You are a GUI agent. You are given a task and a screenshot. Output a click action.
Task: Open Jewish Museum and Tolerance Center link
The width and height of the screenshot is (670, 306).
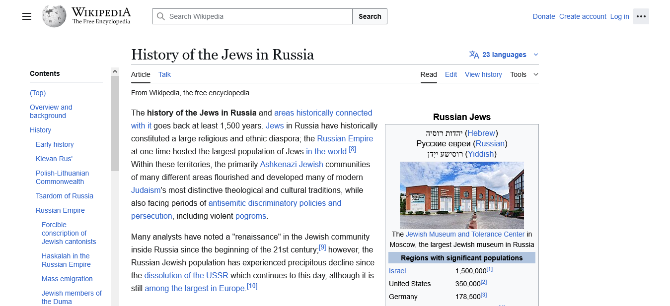465,234
